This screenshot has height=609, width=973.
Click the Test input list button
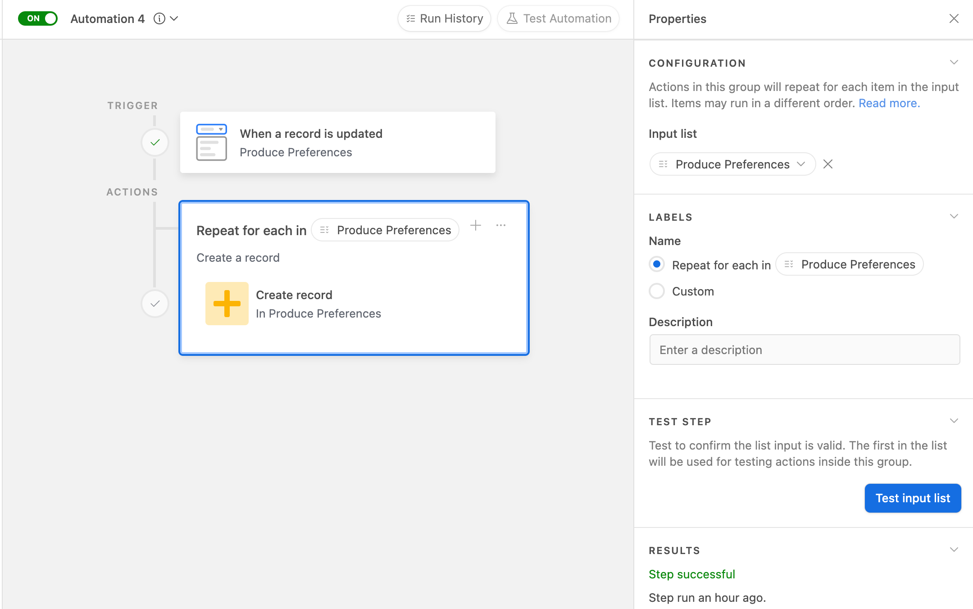click(913, 498)
